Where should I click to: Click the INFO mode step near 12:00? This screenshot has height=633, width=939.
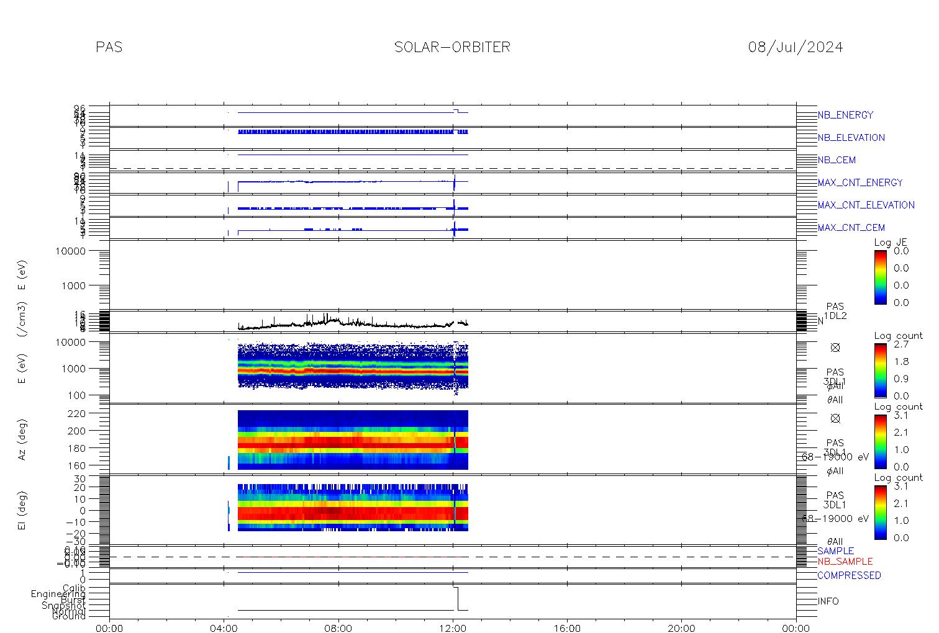point(456,599)
